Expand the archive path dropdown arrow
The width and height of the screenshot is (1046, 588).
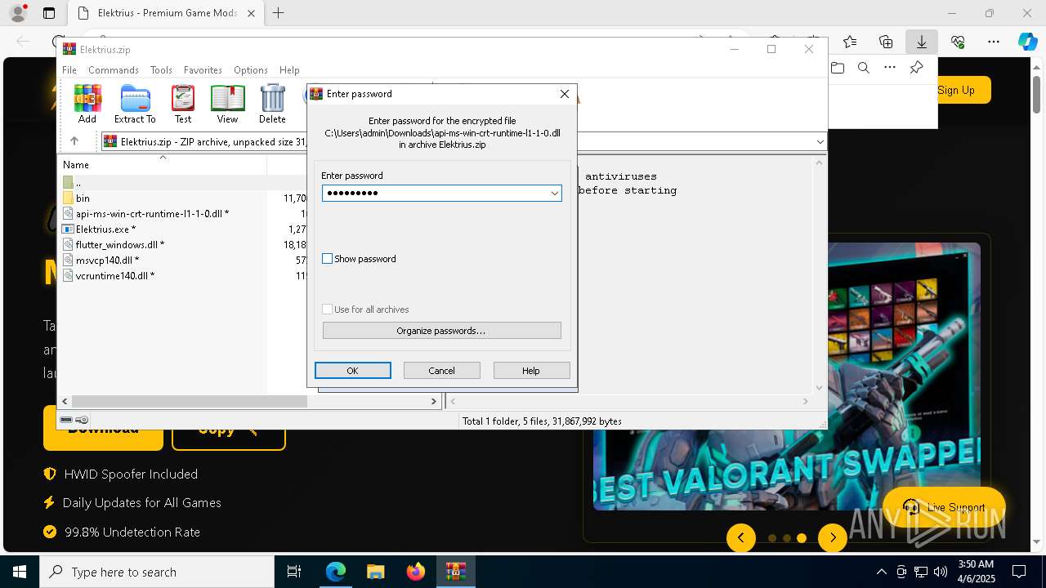(x=820, y=142)
